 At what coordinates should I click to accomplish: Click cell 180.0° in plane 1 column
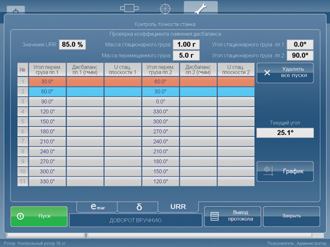[48, 132]
